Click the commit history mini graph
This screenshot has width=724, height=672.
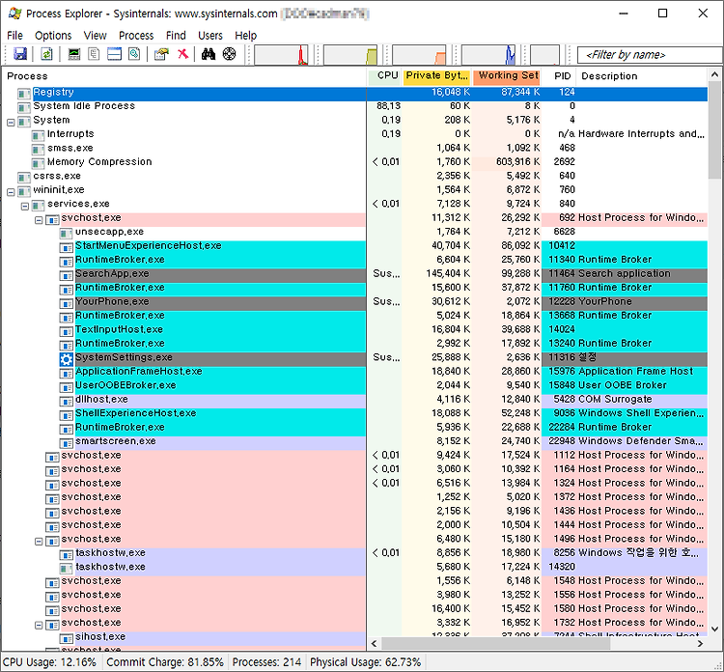pyautogui.click(x=350, y=55)
